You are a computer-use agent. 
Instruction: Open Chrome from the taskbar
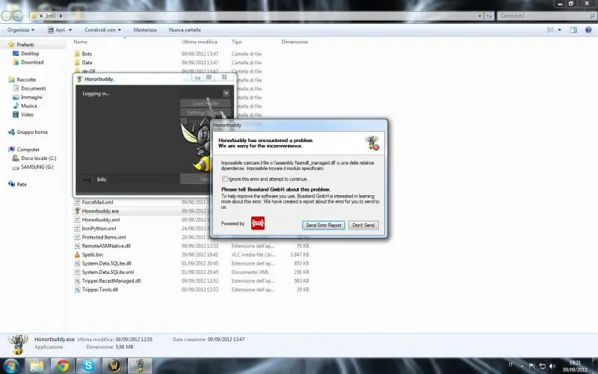[62, 365]
